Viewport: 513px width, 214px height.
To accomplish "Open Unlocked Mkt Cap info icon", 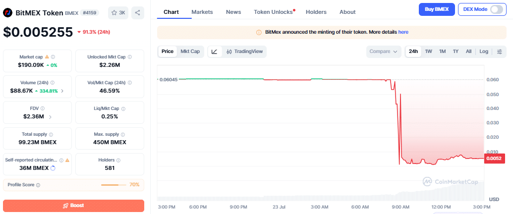I will pos(129,57).
